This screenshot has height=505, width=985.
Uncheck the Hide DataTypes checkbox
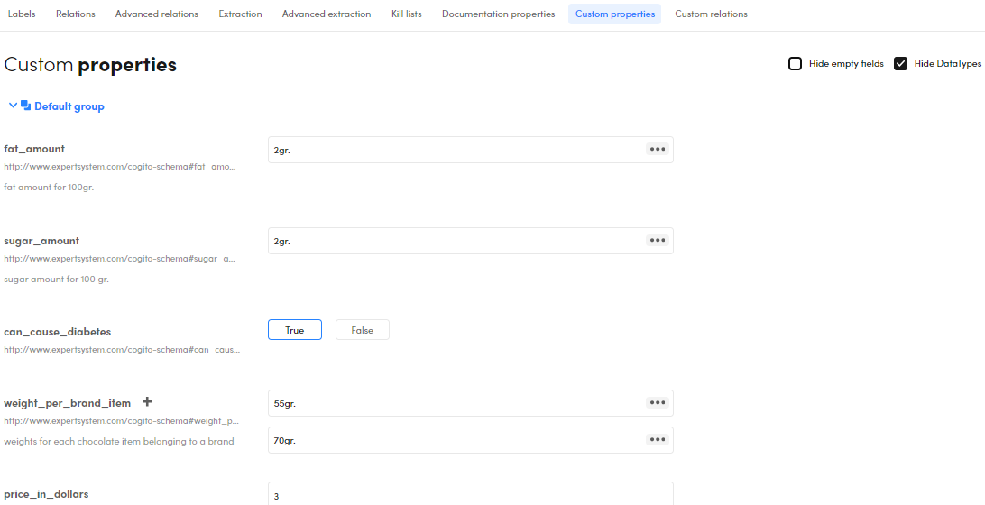pos(900,64)
